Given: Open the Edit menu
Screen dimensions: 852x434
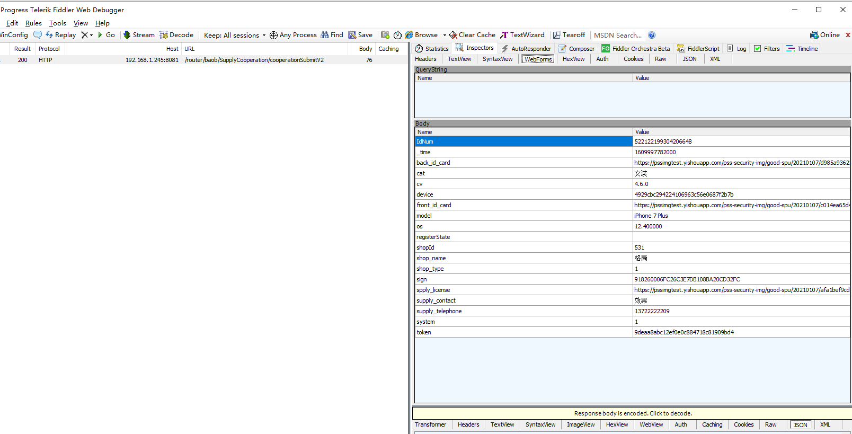Looking at the screenshot, I should click(x=12, y=23).
